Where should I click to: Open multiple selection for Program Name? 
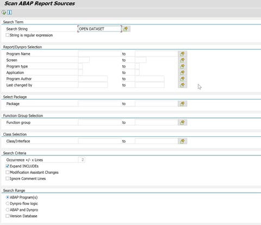[182, 54]
